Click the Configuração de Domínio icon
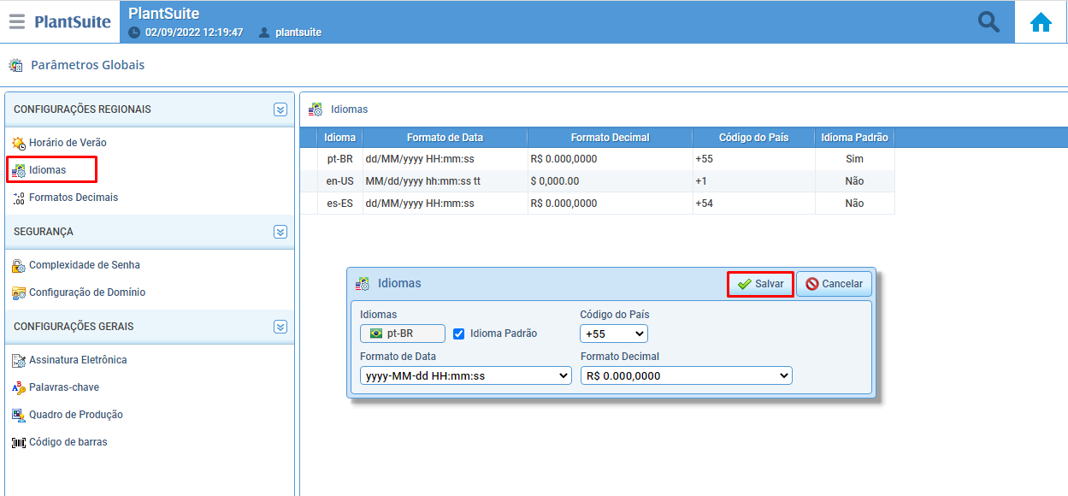 [19, 292]
